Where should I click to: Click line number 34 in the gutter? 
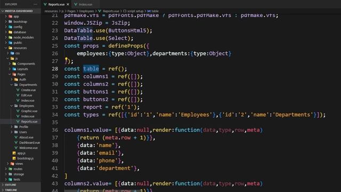(55, 115)
